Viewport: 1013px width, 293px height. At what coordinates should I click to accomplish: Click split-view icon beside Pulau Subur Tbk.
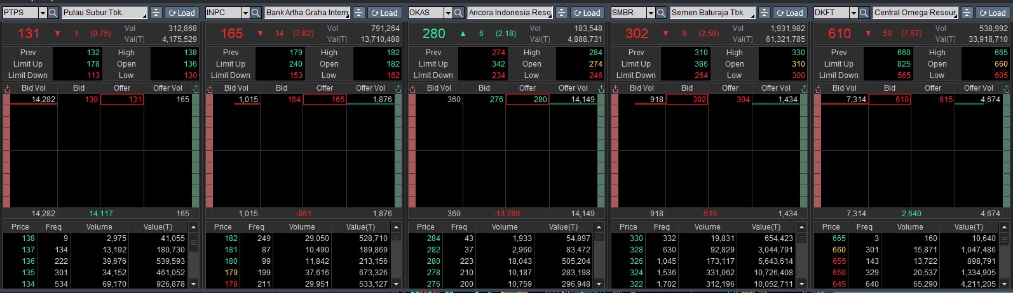(156, 13)
